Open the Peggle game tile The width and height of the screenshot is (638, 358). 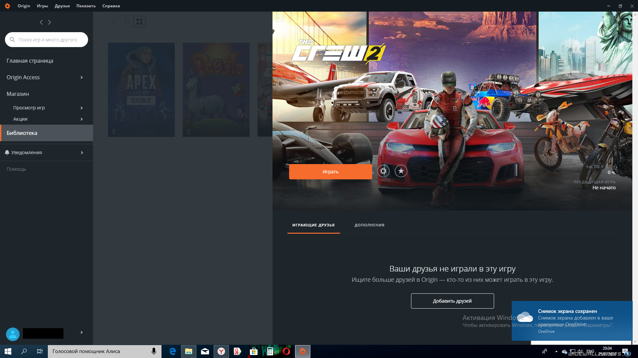(216, 89)
